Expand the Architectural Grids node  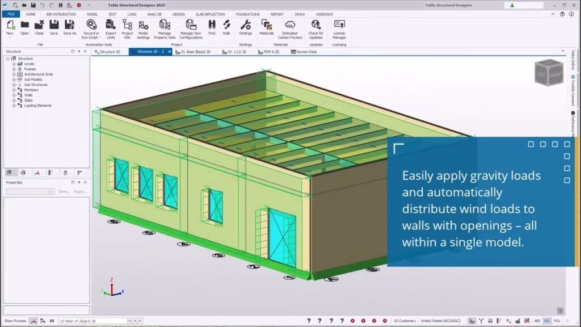pyautogui.click(x=14, y=74)
